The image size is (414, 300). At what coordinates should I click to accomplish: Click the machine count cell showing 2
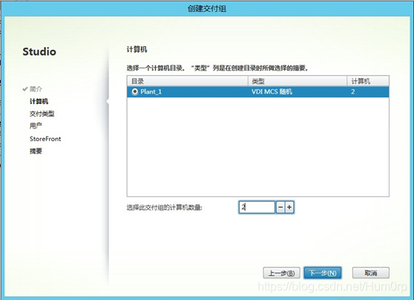(353, 92)
